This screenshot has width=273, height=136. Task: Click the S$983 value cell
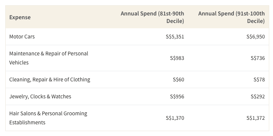click(177, 58)
